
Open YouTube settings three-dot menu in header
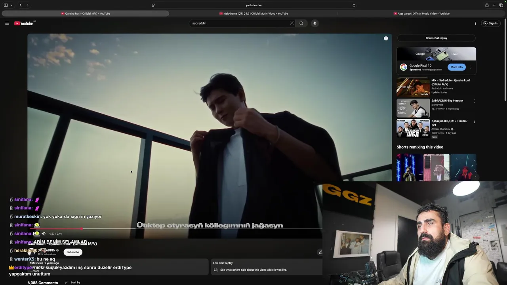pyautogui.click(x=475, y=23)
